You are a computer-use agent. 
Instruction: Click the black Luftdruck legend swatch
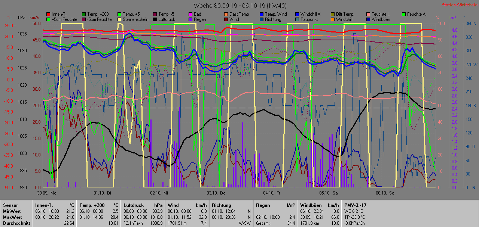point(156,19)
